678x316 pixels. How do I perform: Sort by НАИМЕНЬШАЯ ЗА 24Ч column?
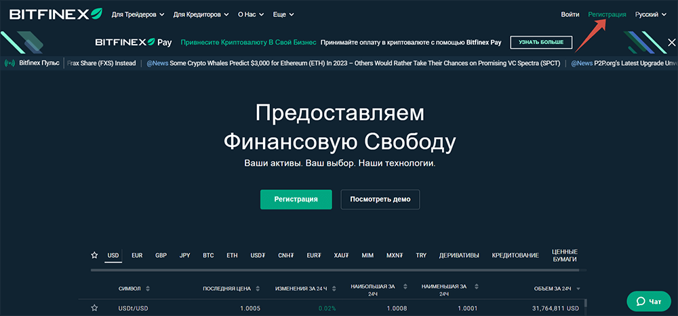click(450, 290)
